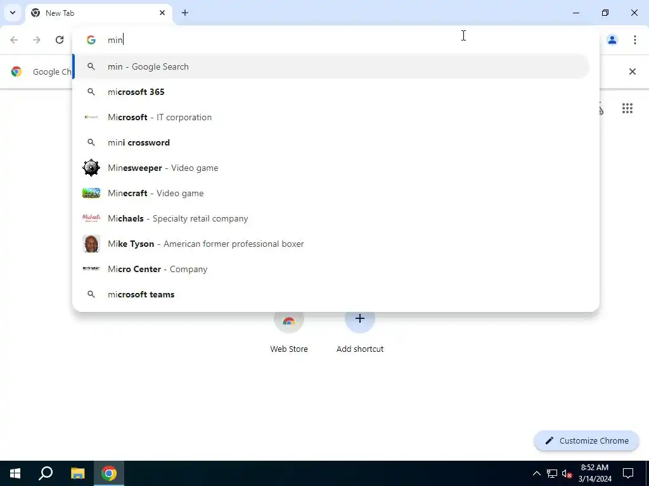
Task: Click the Google G icon in omnibox
Action: 91,40
